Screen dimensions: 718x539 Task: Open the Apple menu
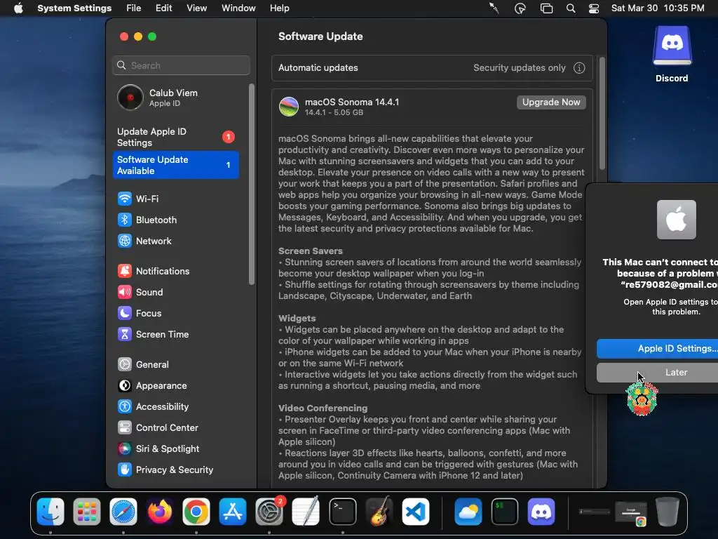pyautogui.click(x=18, y=8)
